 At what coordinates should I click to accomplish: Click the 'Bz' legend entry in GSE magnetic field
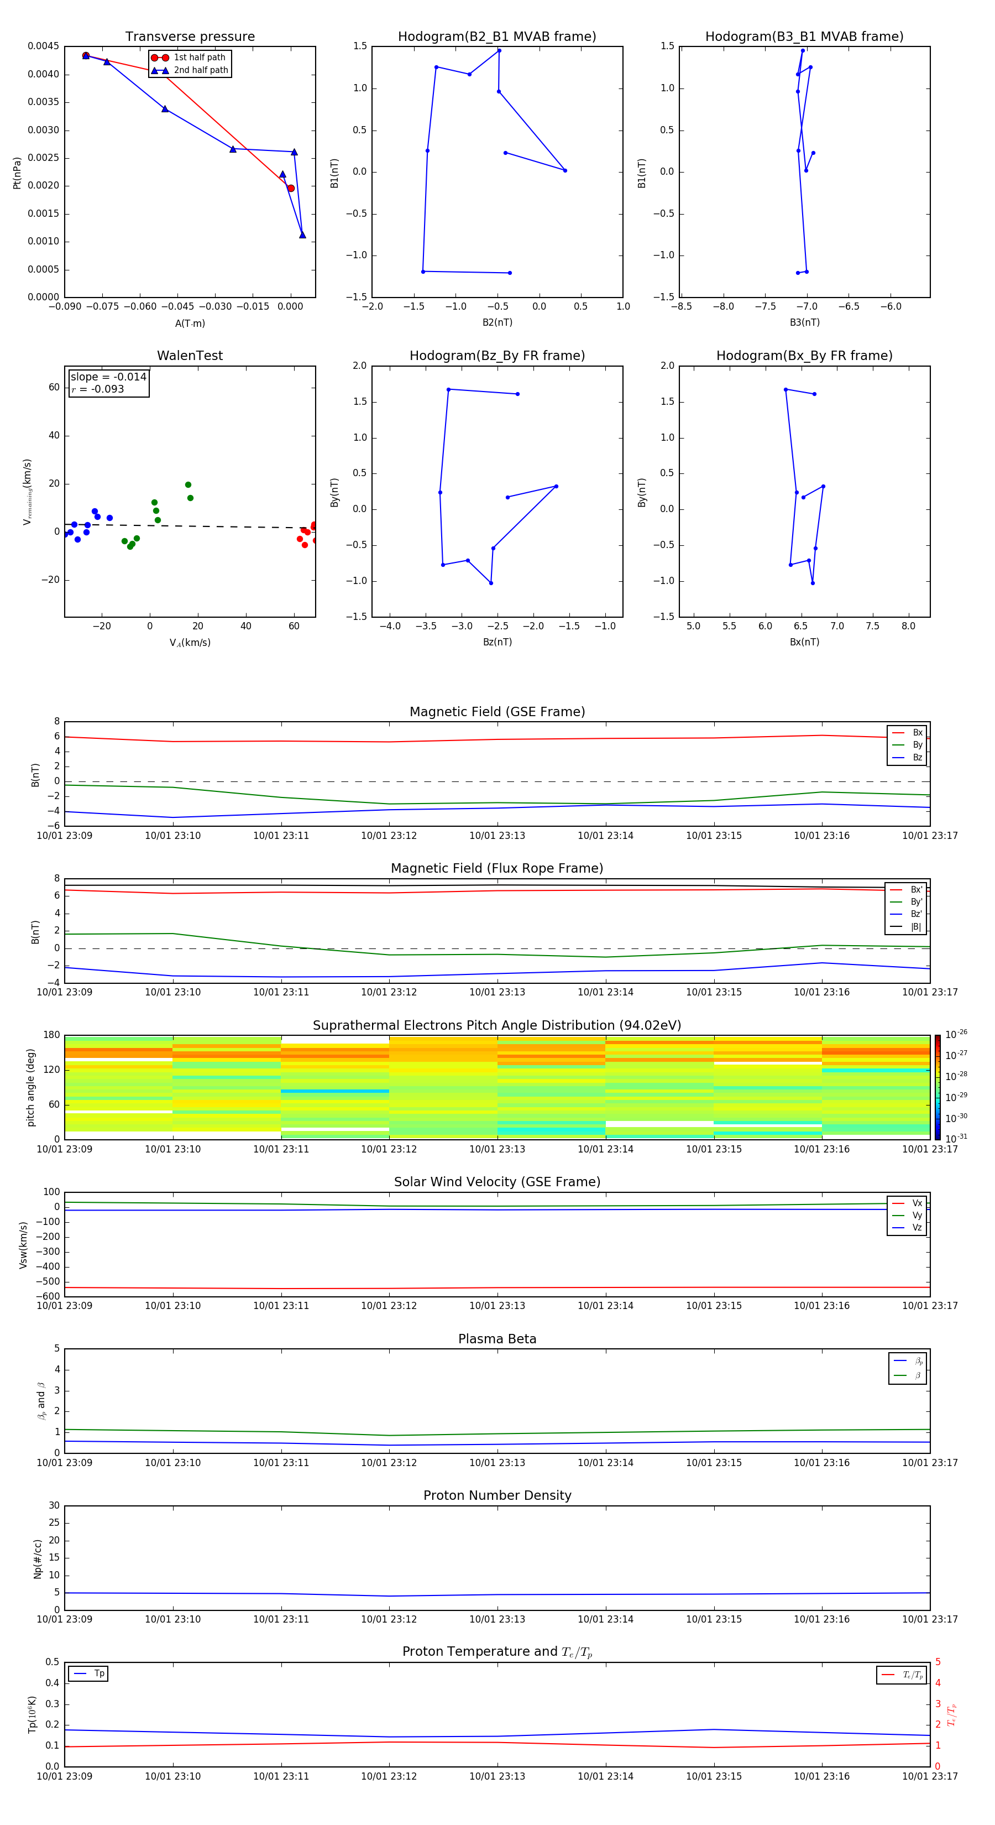point(907,757)
